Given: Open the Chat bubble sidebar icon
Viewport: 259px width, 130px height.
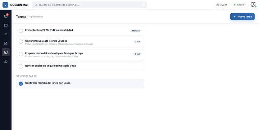Looking at the screenshot, I should (6, 61).
